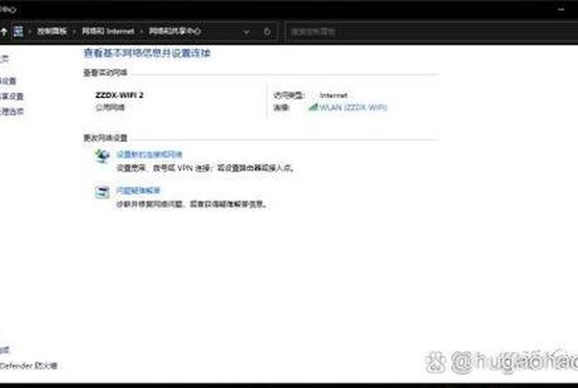The width and height of the screenshot is (578, 388).
Task: Open 问题疑难解答 link
Action: pyautogui.click(x=138, y=191)
